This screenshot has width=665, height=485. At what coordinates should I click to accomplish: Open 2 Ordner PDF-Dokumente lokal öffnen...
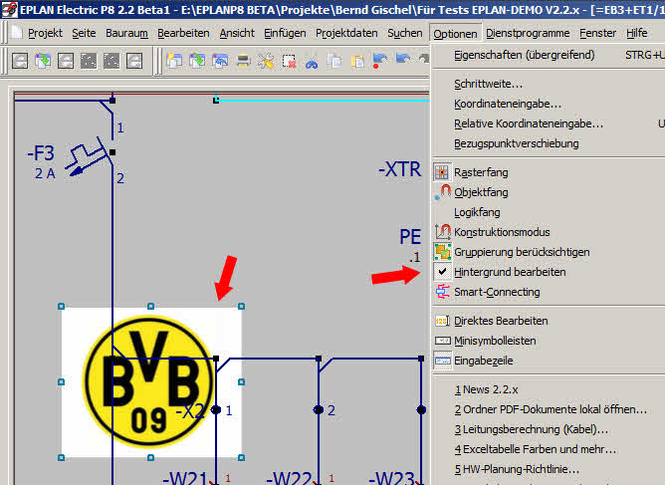[x=551, y=409]
